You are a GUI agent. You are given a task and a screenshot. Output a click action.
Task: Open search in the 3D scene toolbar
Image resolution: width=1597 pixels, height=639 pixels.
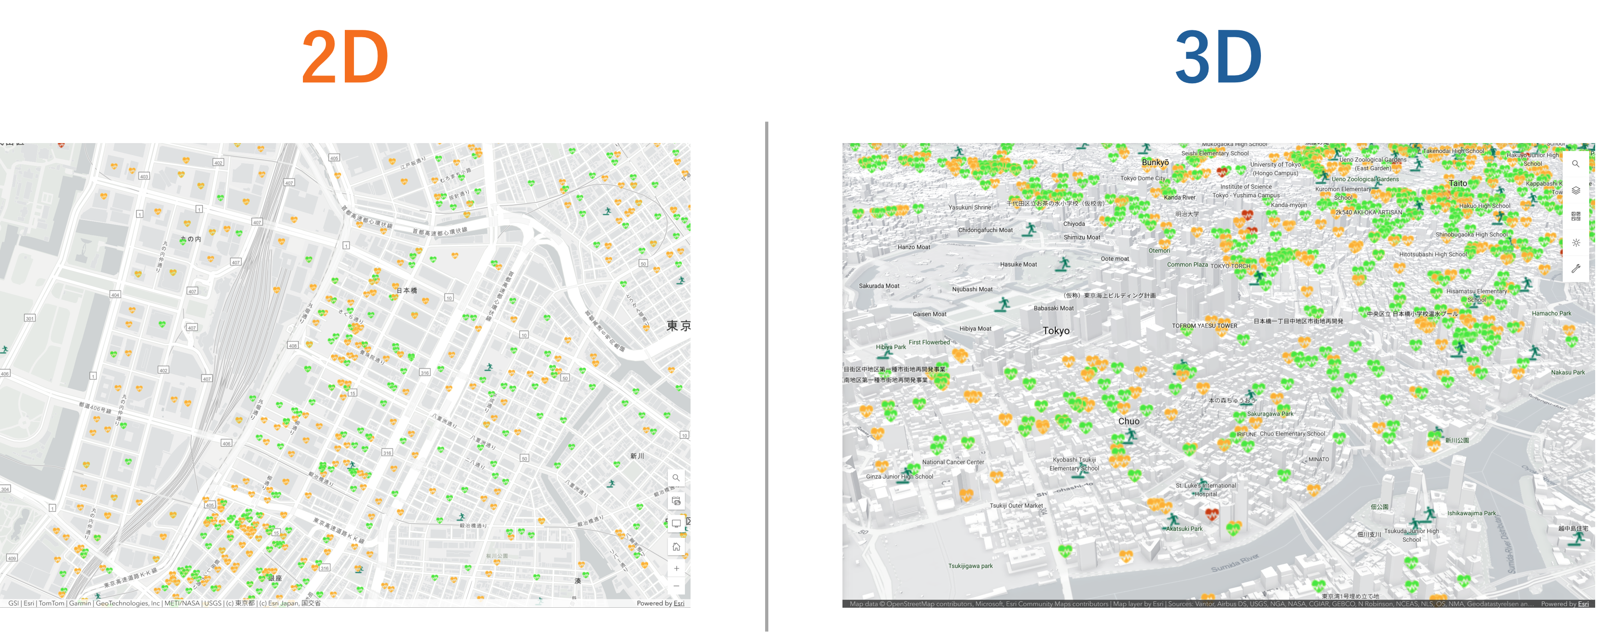point(1575,164)
